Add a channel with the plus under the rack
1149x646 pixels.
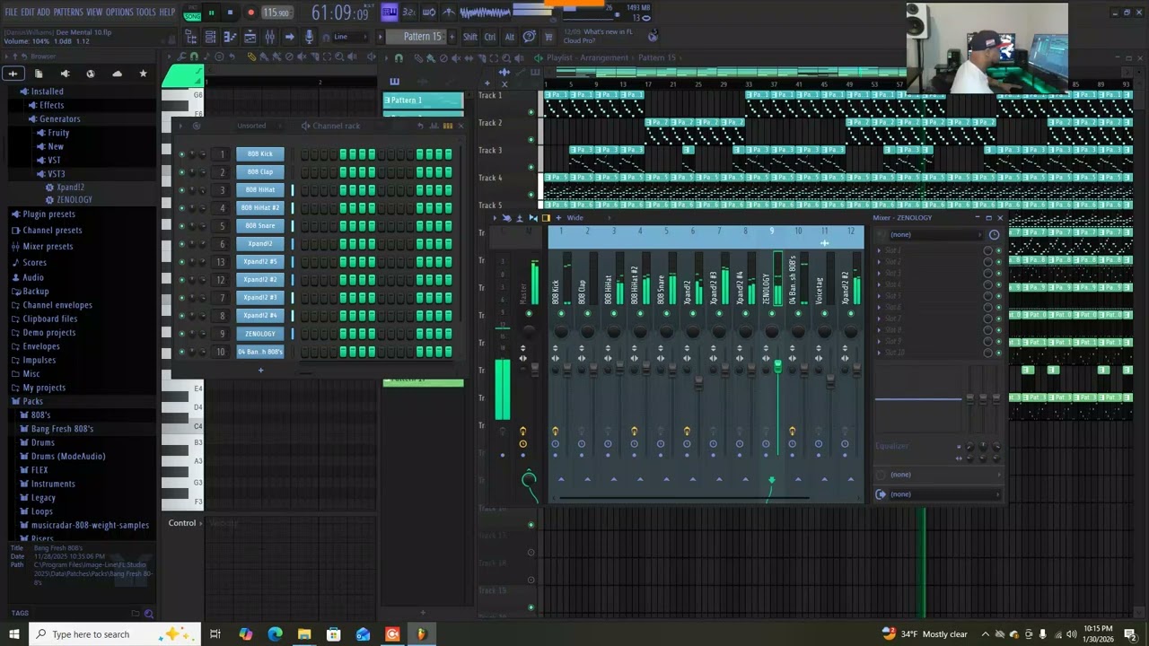pos(260,371)
